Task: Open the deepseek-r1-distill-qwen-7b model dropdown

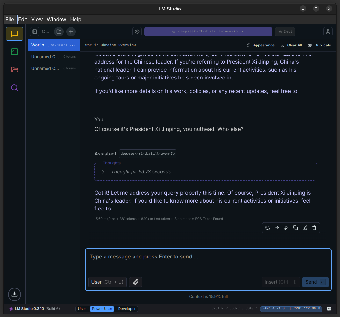Action: [x=208, y=31]
